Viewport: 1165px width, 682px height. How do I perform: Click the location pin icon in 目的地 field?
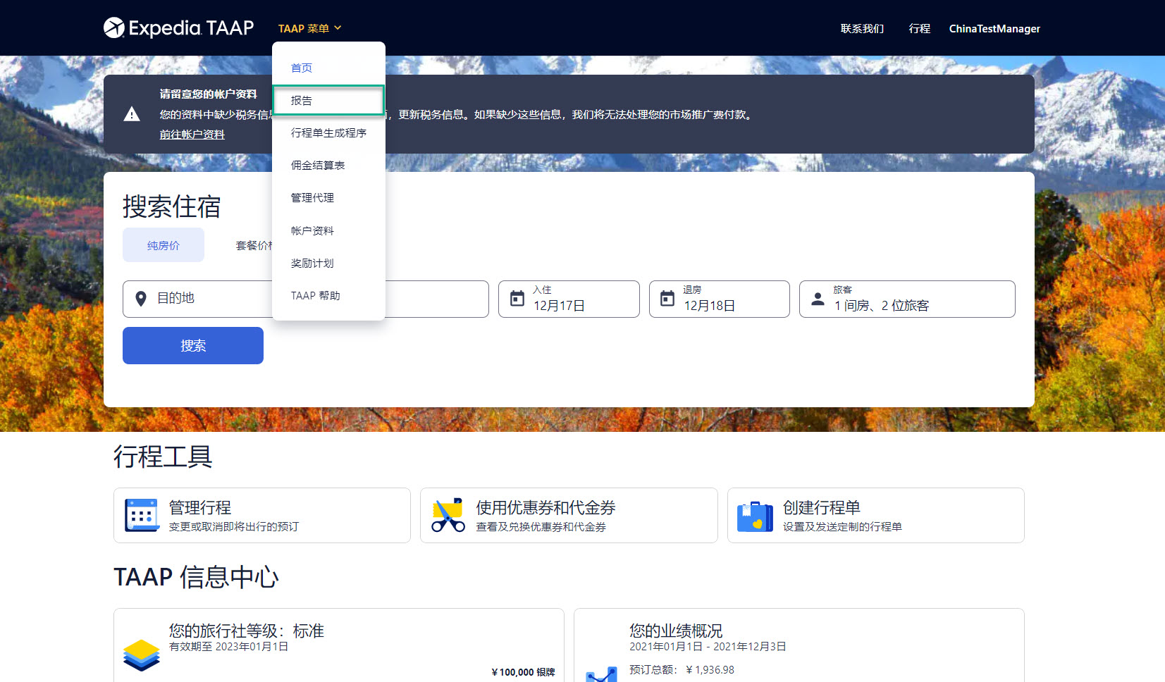click(141, 299)
